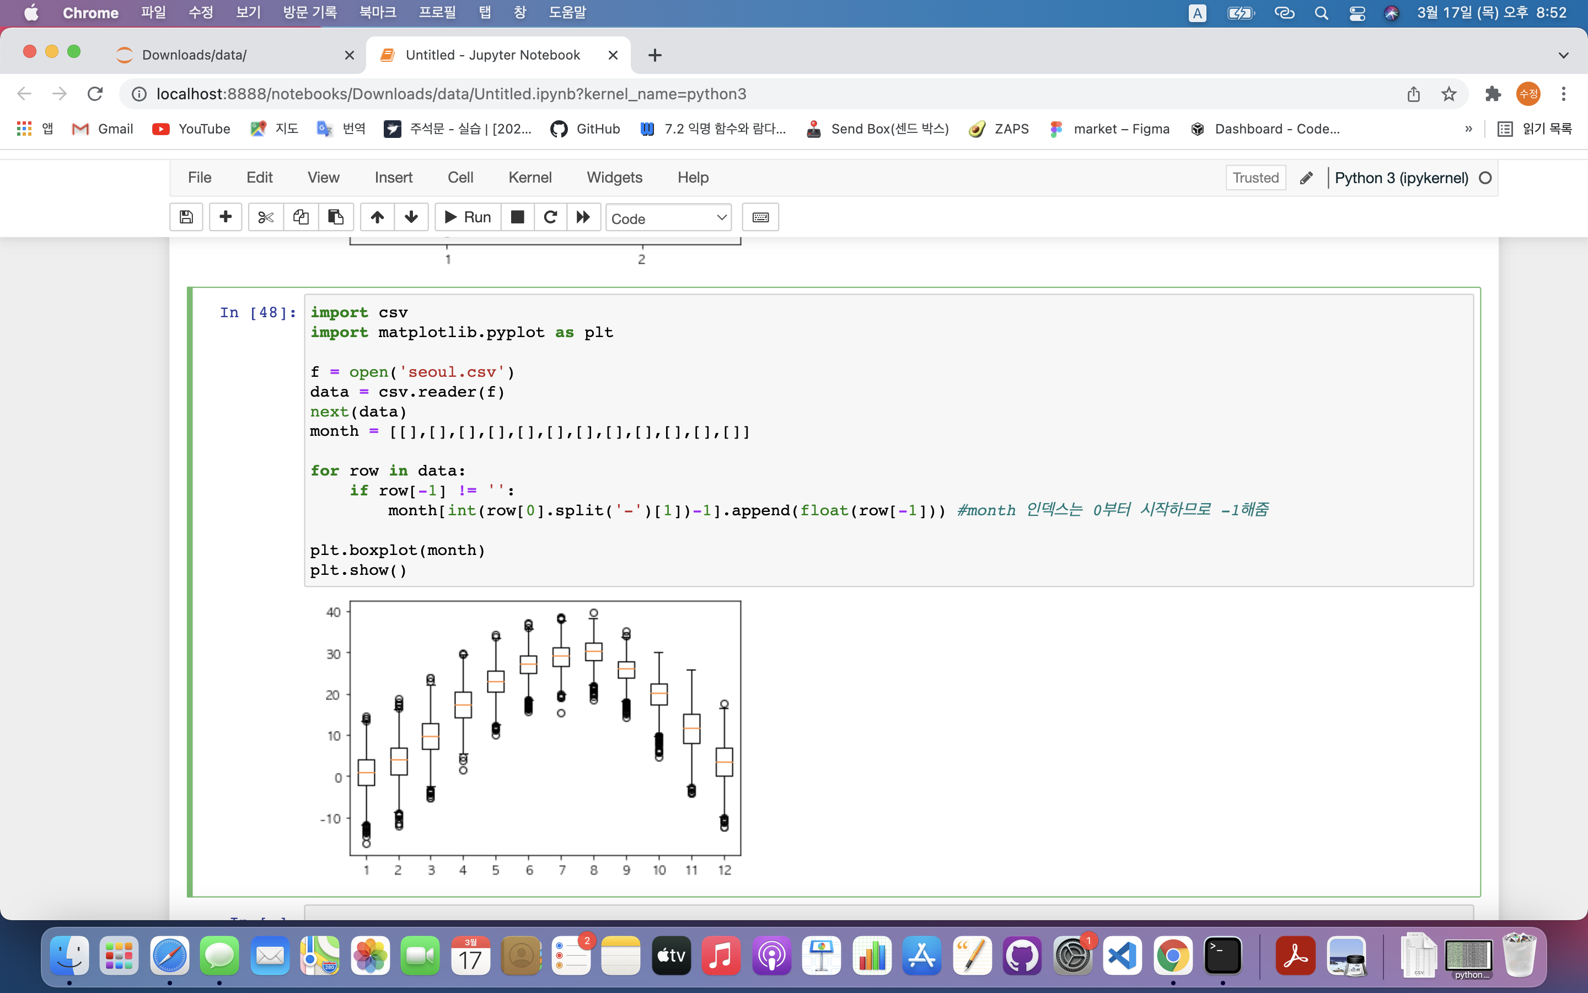Screen dimensions: 1588x993
Task: Expand the Code cell type dropdown
Action: 668,218
